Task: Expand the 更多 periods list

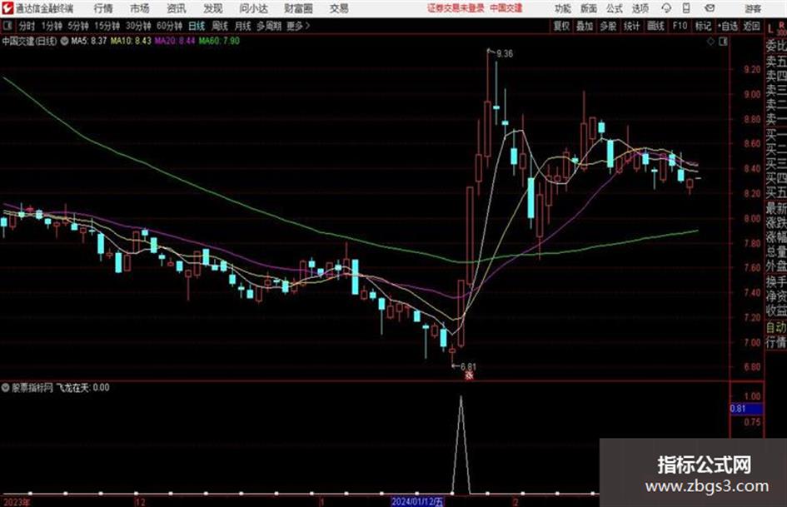Action: [298, 26]
